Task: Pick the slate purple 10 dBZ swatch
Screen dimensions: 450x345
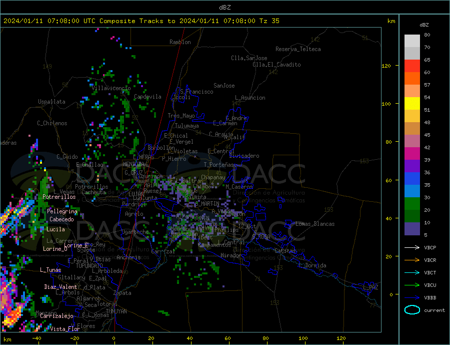Action: [412, 228]
